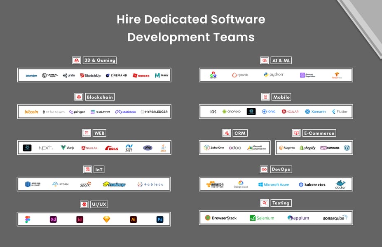Click the Google Cloud logo
Viewport: 382px width, 247px height.
(241, 184)
